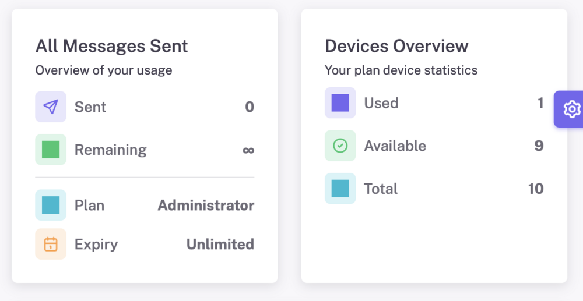
Task: Click the purple Used devices icon
Action: (x=340, y=103)
